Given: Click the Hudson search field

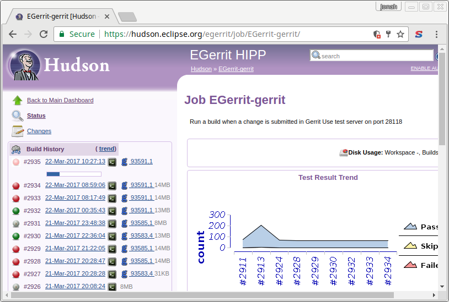Looking at the screenshot, I should click(x=371, y=56).
